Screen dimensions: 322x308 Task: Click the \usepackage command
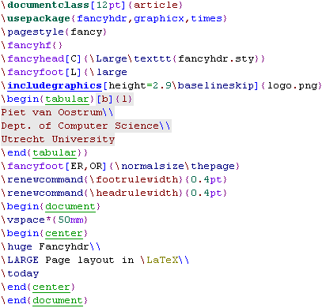[36, 18]
